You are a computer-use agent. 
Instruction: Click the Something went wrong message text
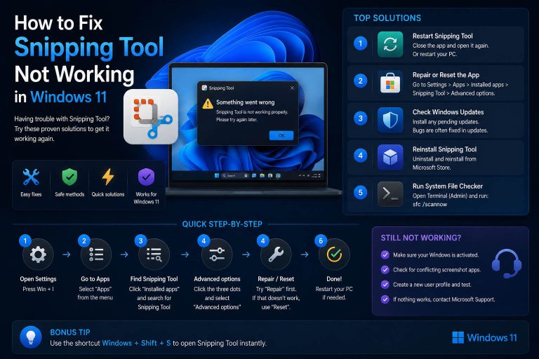(x=245, y=102)
